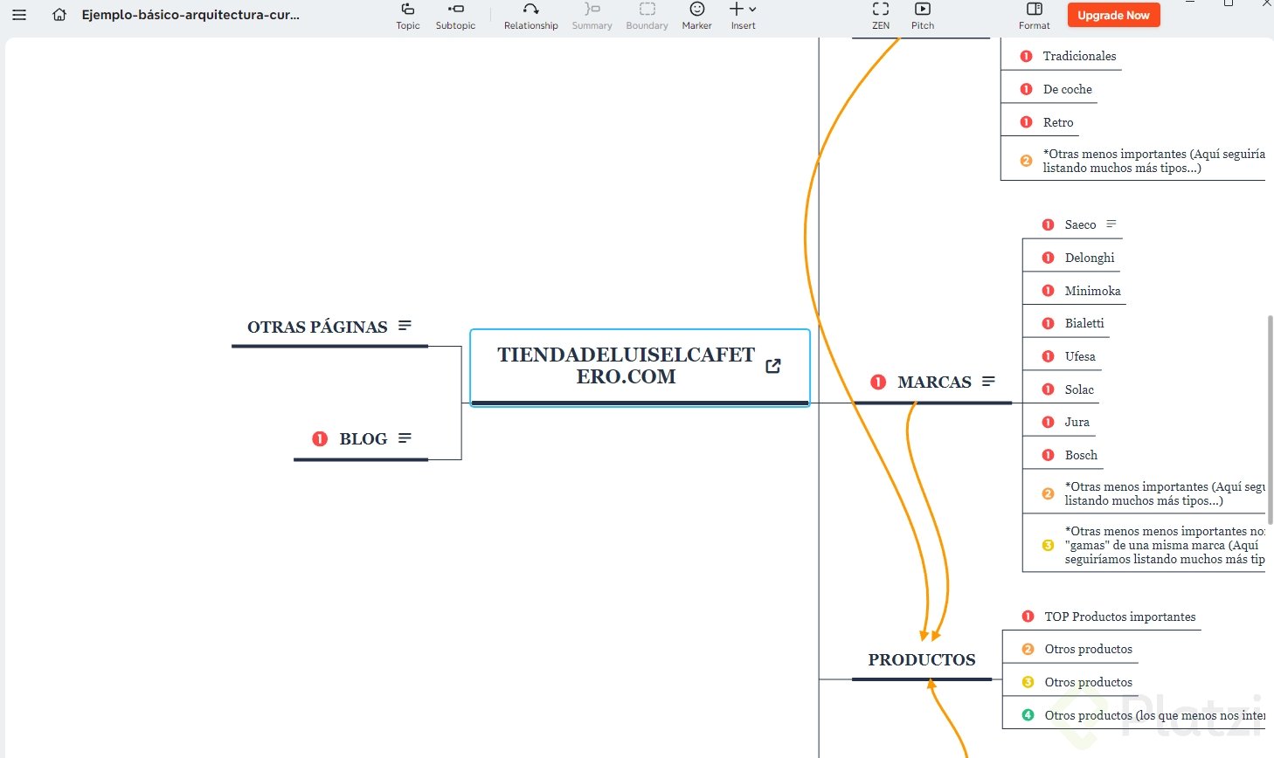Click the file title Ejemplo-básico-arquitectura
Image resolution: width=1274 pixels, height=758 pixels.
tap(190, 15)
